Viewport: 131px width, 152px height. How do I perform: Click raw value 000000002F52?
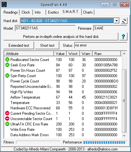pyautogui.click(x=106, y=70)
